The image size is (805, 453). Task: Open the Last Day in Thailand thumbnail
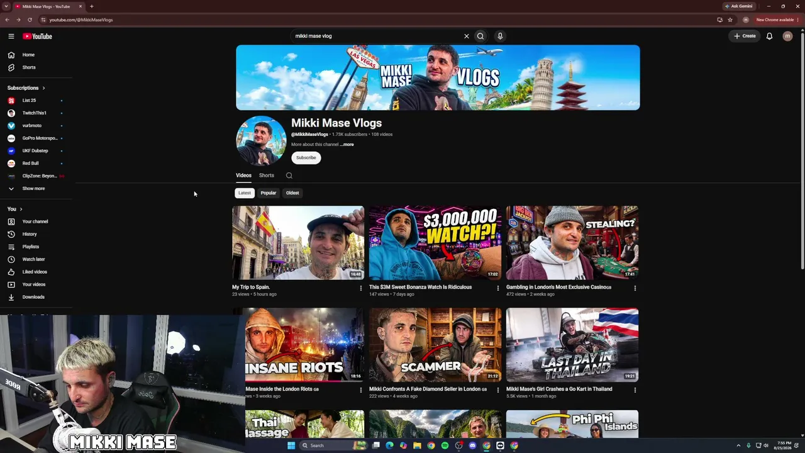[572, 345]
